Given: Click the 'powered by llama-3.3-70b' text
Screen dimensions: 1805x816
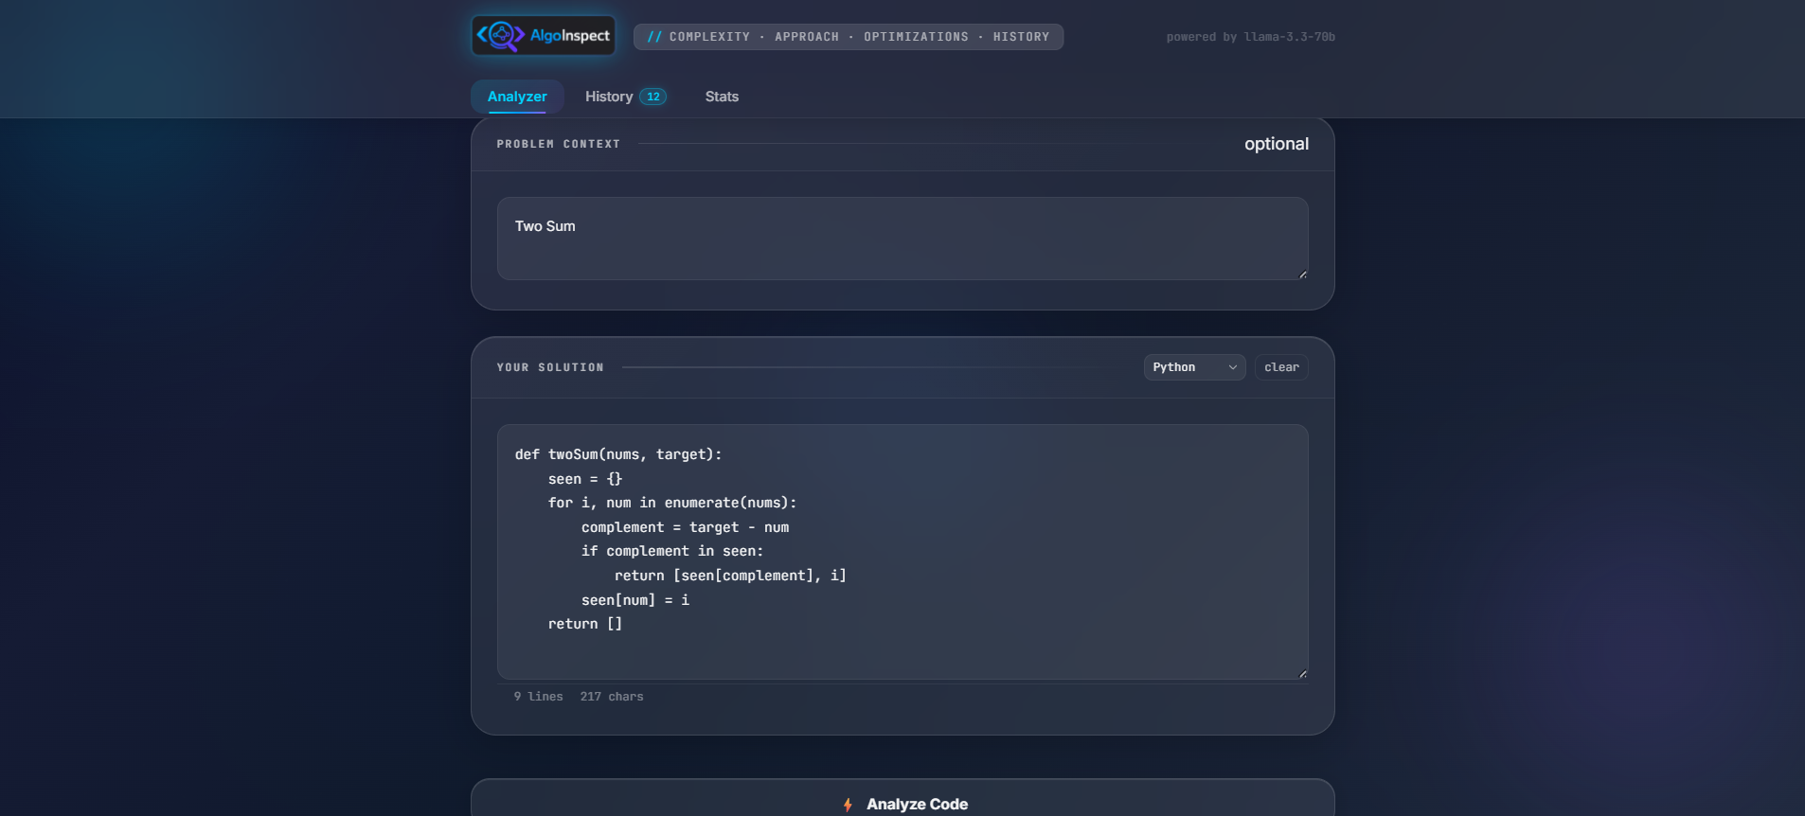Looking at the screenshot, I should coord(1250,37).
